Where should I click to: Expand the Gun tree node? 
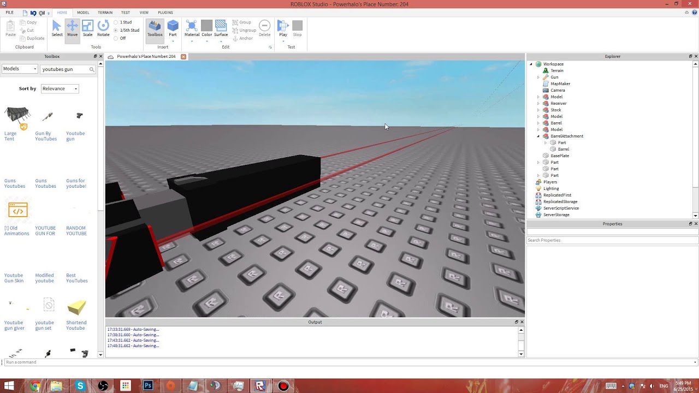(538, 77)
